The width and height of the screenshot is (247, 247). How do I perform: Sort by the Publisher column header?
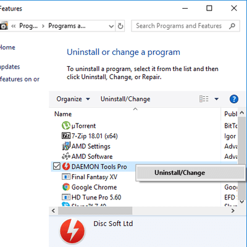click(x=230, y=114)
